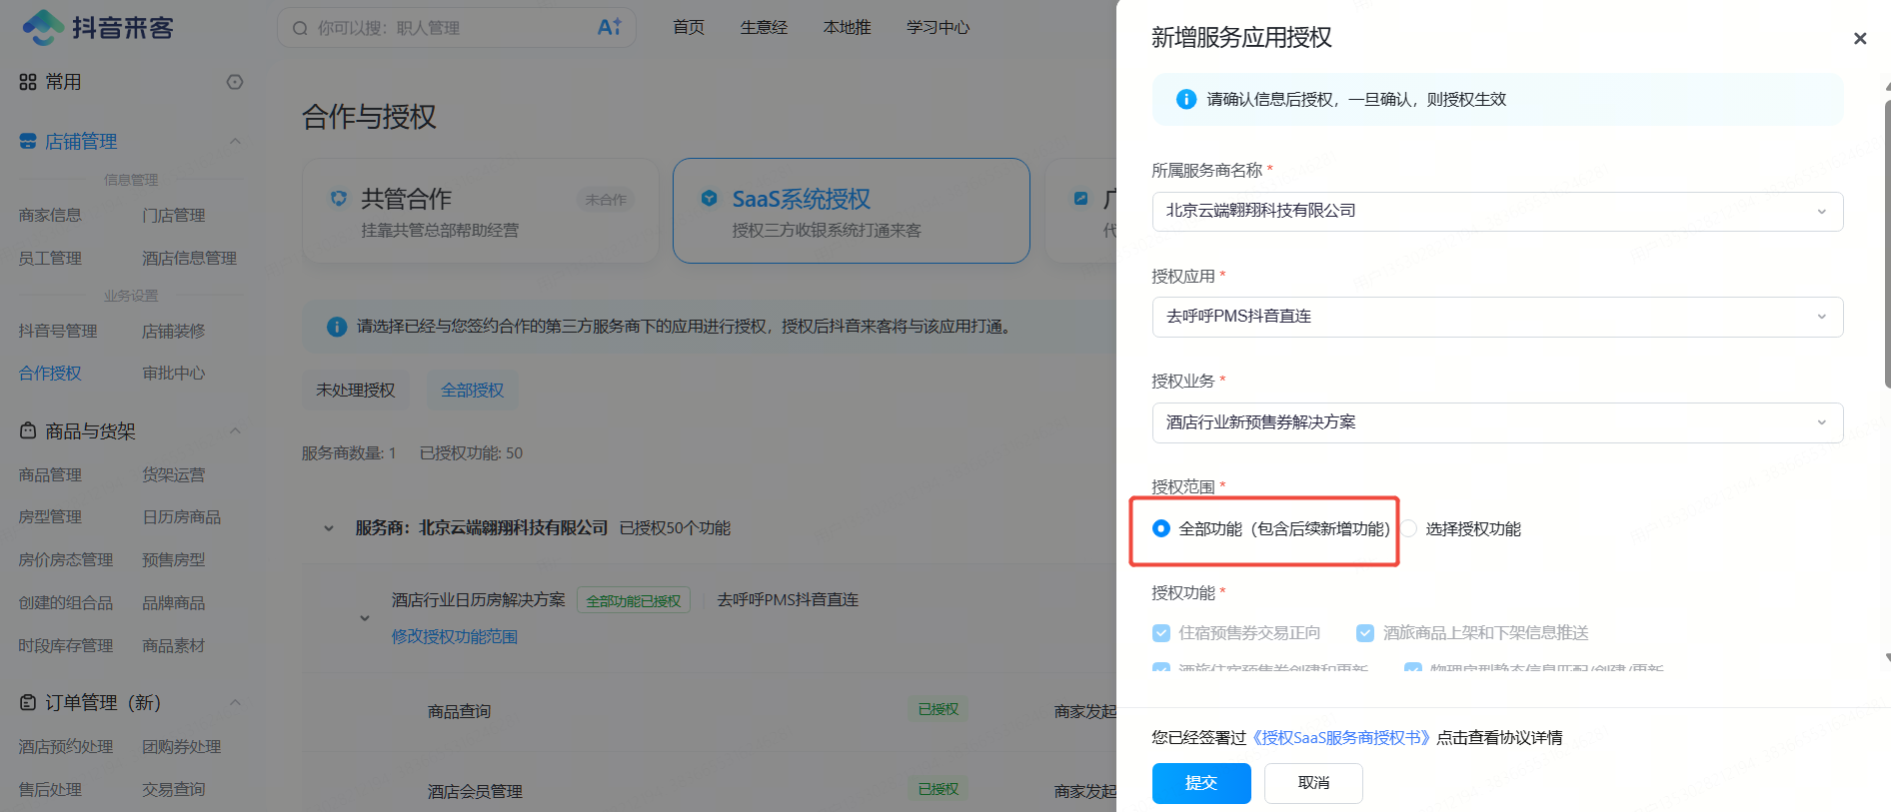Click the 全部功能已授权 green tag
This screenshot has width=1891, height=812.
click(x=634, y=600)
